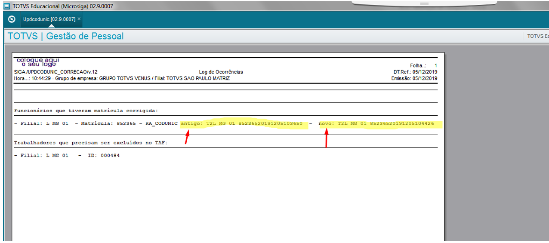Click the 'novo: T2L MG 01' new code value
549x243 pixels.
(376, 124)
